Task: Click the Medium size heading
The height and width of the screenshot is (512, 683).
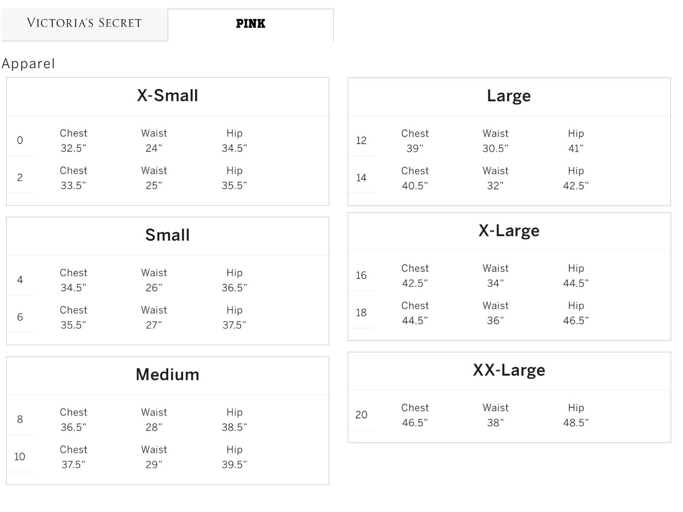Action: [x=167, y=375]
